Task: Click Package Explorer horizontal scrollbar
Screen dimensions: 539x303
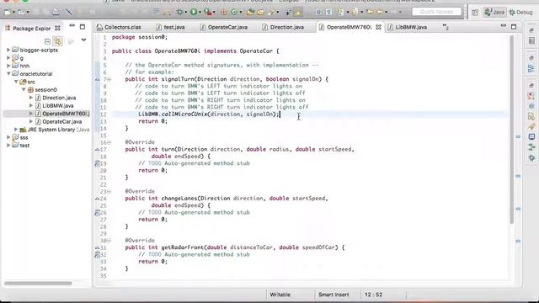Action: click(x=38, y=284)
